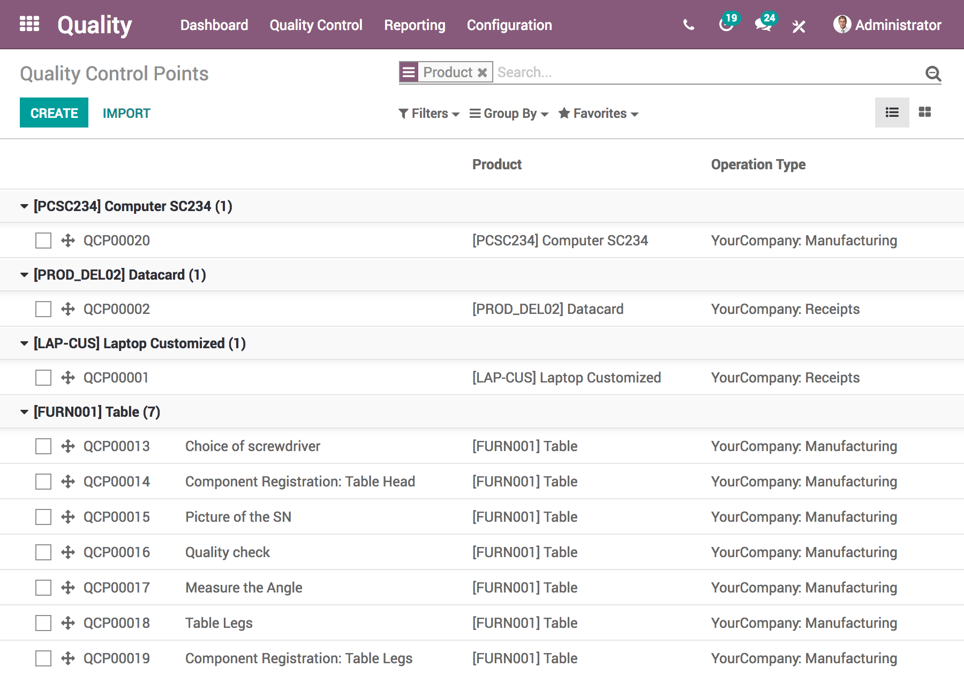Open activities with 19 notifications

click(x=726, y=25)
